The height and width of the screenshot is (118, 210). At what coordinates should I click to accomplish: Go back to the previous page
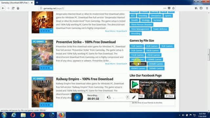(x=3, y=8)
